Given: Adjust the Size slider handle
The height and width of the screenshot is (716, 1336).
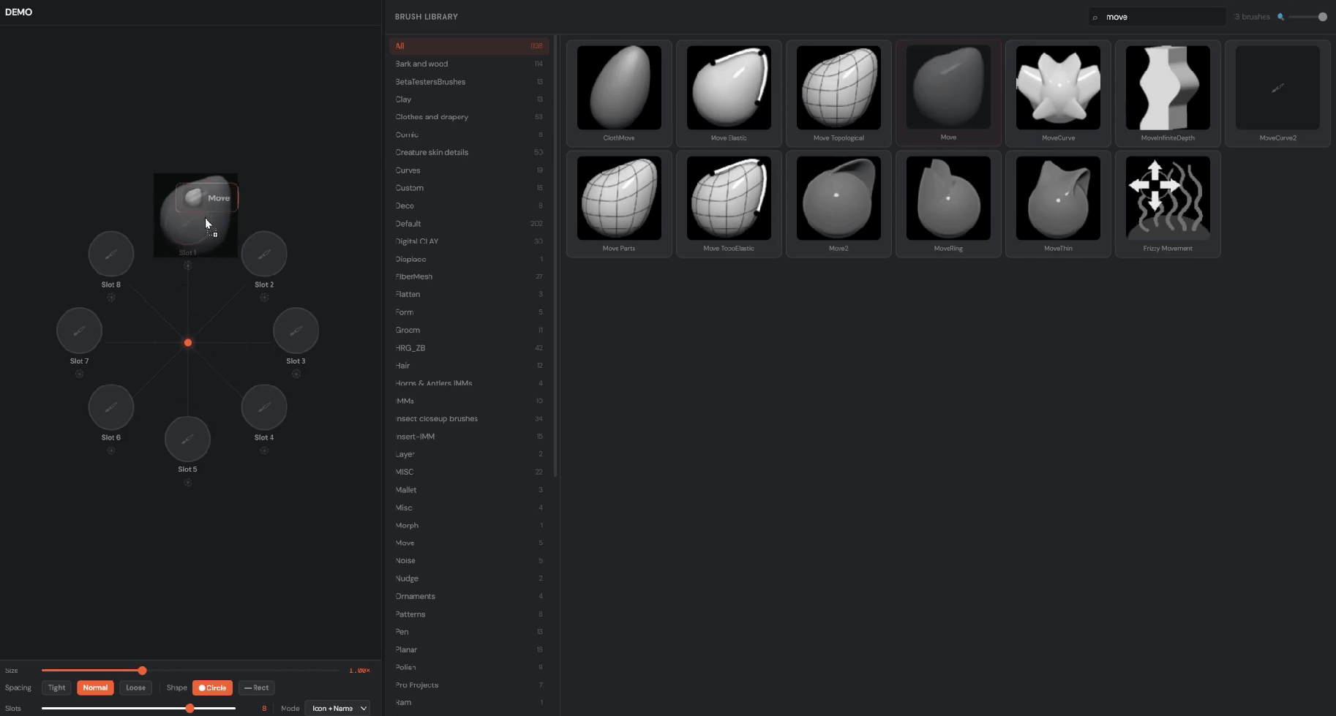Looking at the screenshot, I should 142,671.
